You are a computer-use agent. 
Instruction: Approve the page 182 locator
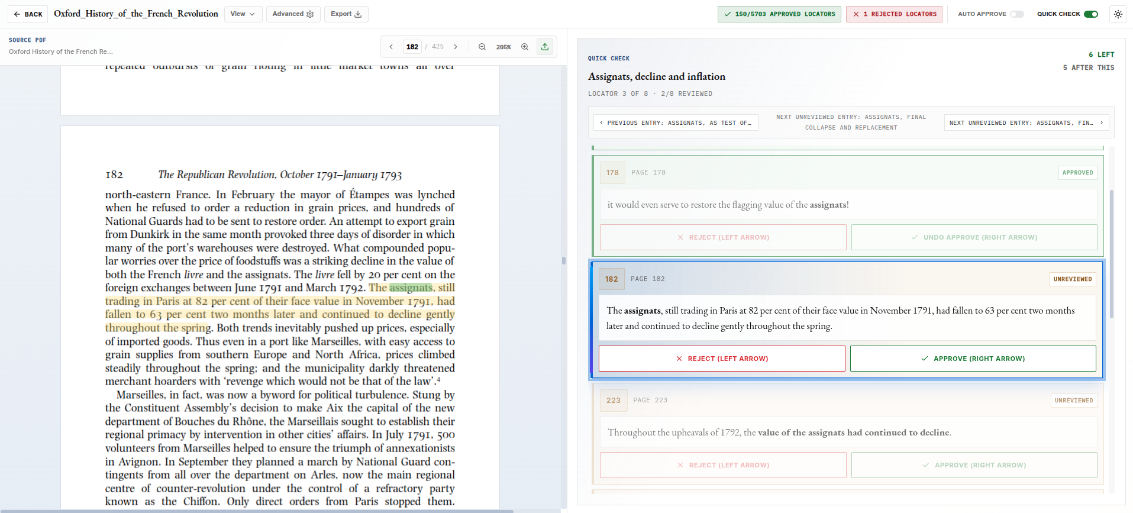pyautogui.click(x=973, y=359)
